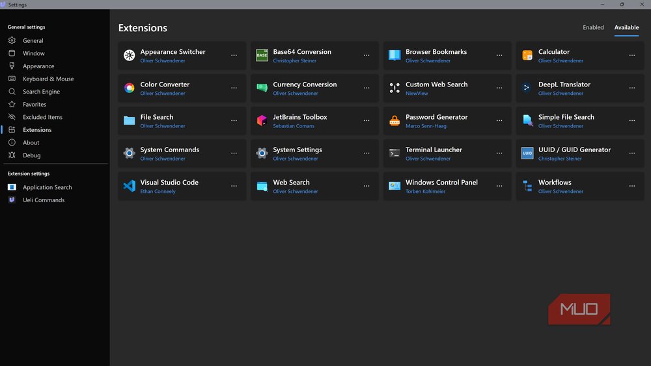Open more options for File Search
651x366 pixels.
tap(234, 121)
